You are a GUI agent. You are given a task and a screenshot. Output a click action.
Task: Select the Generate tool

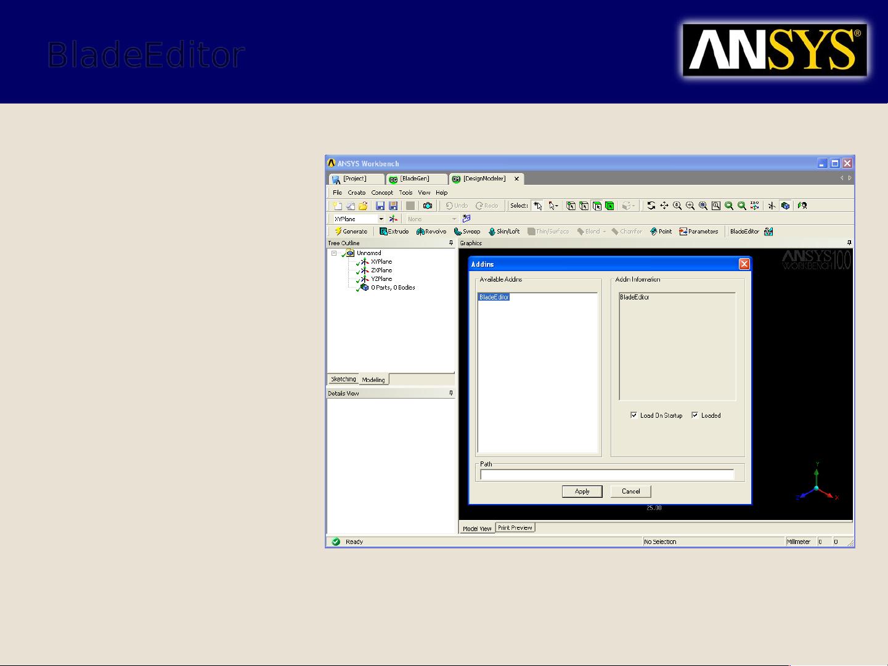(350, 231)
